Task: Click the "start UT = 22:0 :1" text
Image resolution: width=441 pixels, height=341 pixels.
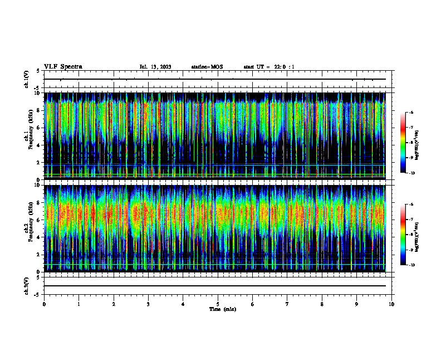Action: (x=269, y=67)
